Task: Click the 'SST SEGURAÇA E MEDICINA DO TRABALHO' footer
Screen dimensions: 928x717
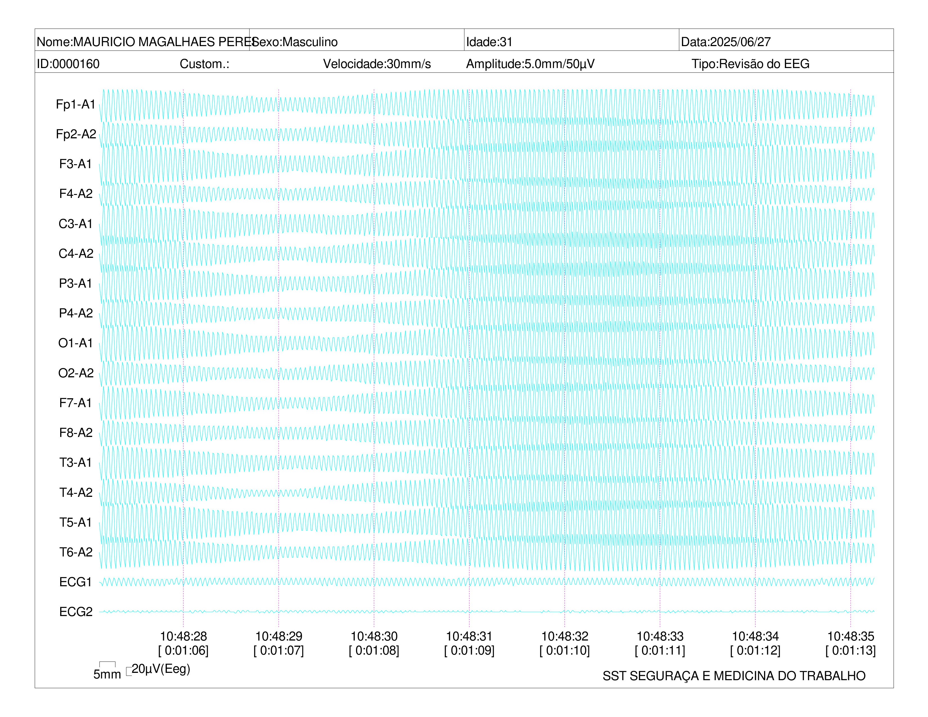Action: [x=734, y=676]
